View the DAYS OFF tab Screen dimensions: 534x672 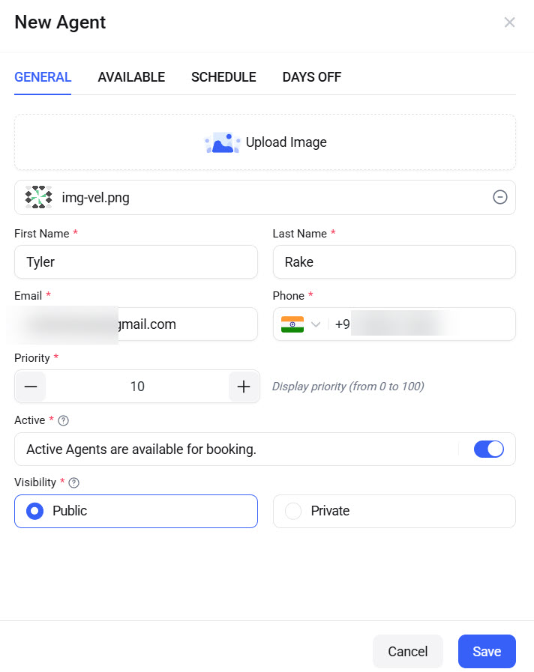[312, 77]
